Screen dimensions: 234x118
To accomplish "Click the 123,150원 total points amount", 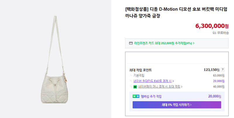I will click(x=211, y=70).
